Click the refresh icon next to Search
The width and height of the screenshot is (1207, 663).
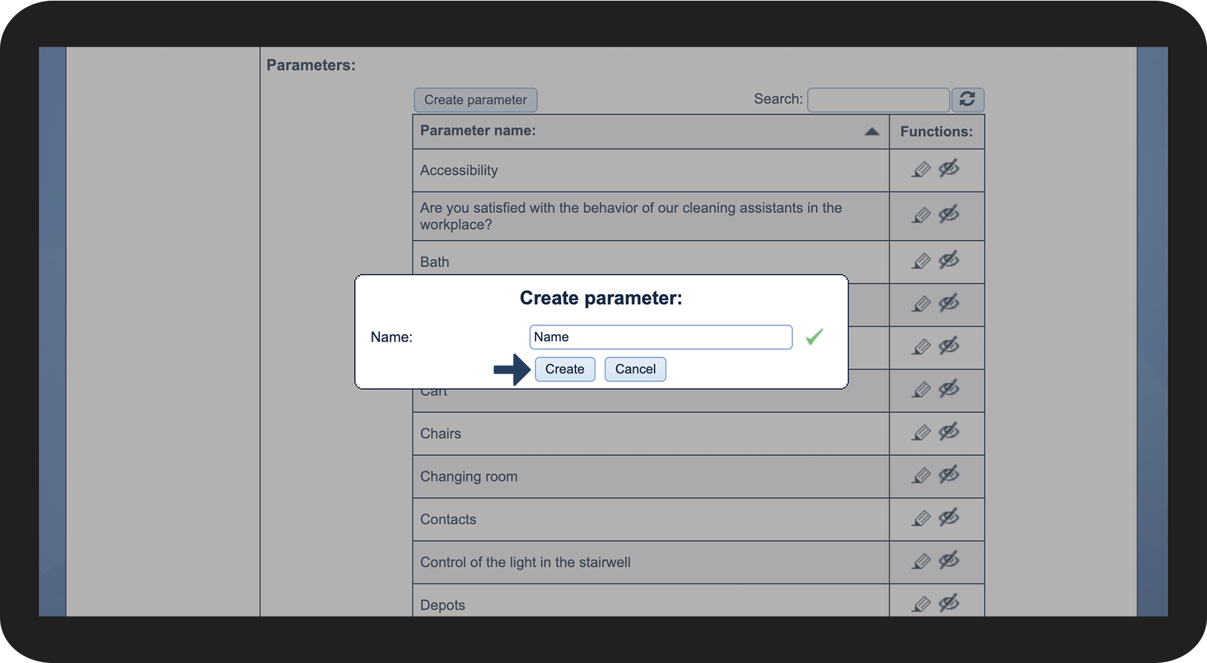tap(967, 100)
